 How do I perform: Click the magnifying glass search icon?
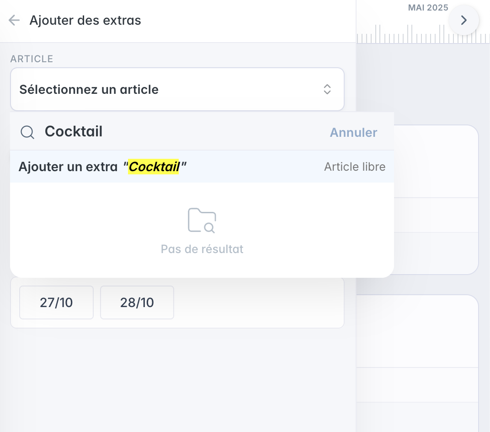[27, 132]
